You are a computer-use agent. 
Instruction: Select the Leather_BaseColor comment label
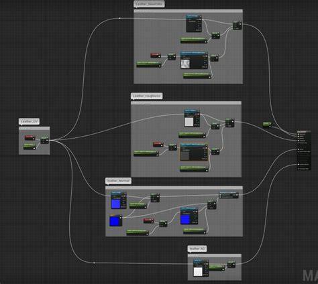tap(149, 4)
